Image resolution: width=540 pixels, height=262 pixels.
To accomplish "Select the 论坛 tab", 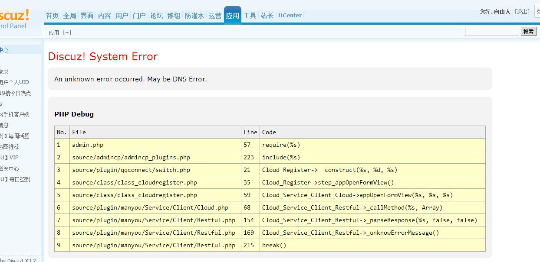I will 156,16.
